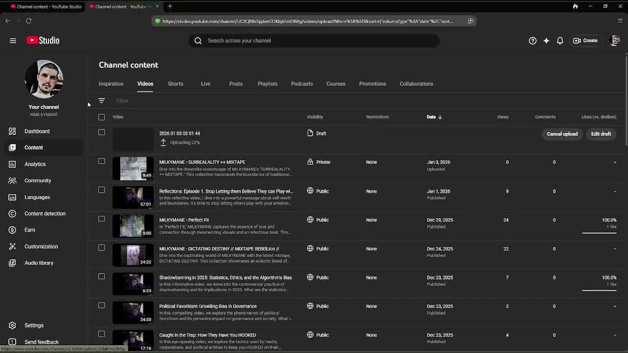
Task: Open the hamburger navigation menu
Action: (13, 41)
